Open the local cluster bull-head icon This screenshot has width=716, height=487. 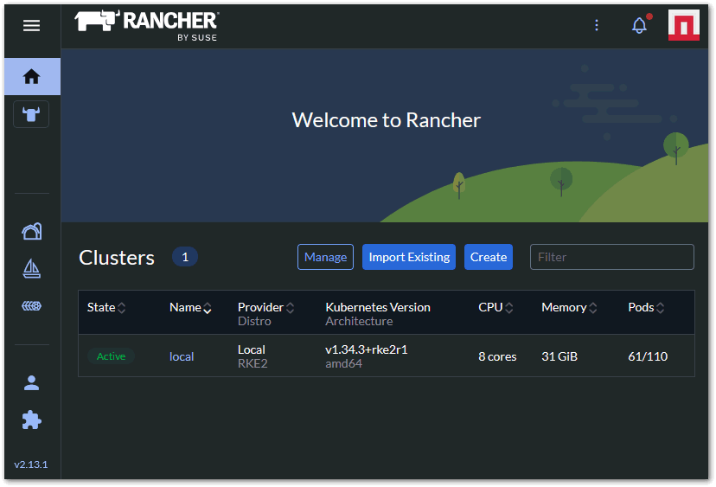coord(31,114)
